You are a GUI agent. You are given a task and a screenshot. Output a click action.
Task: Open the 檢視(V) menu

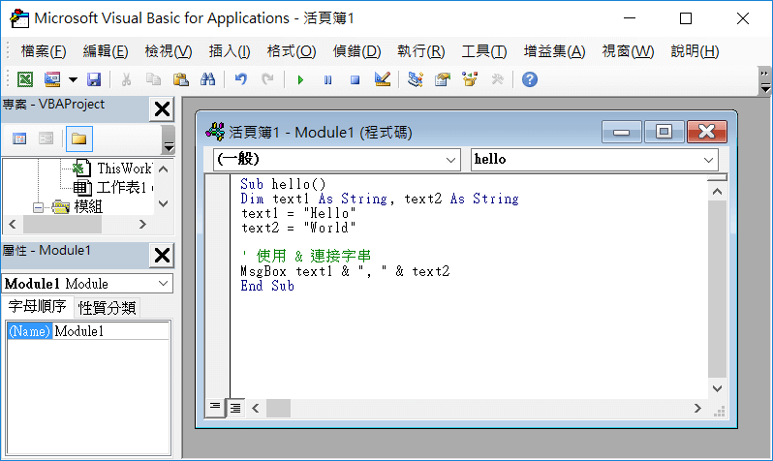click(169, 51)
